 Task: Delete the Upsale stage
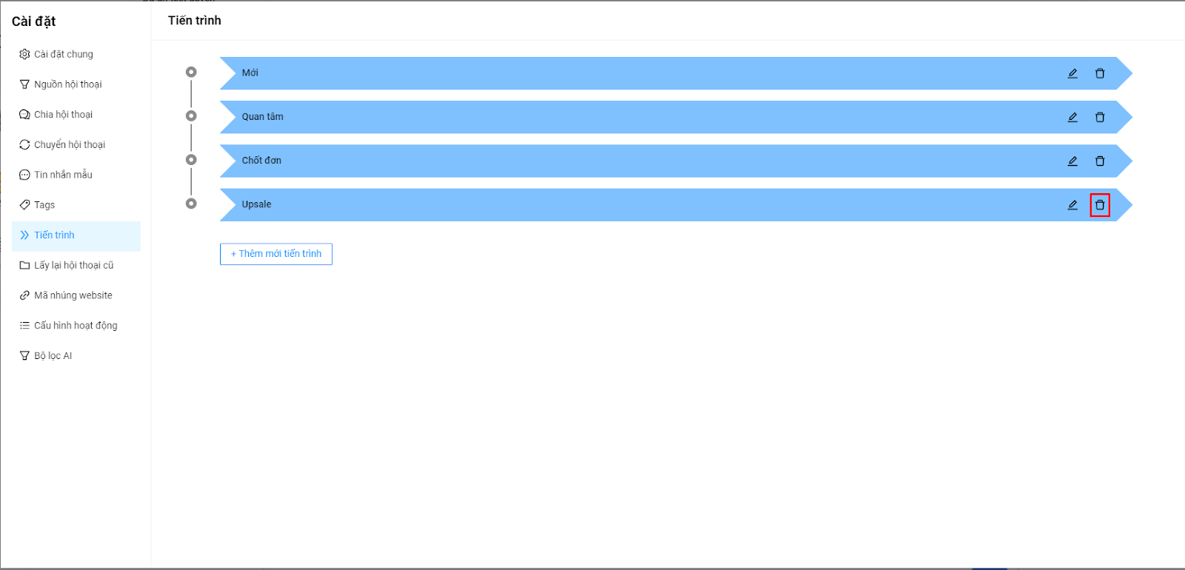[1100, 205]
